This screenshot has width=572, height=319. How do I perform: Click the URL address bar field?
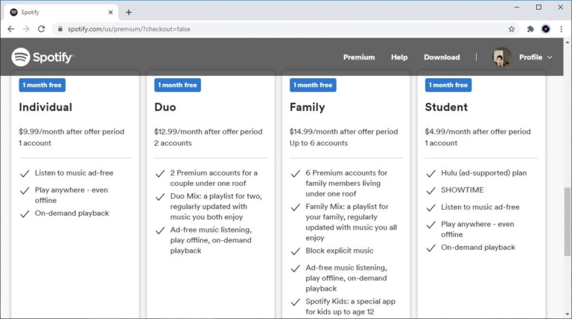[x=283, y=29]
